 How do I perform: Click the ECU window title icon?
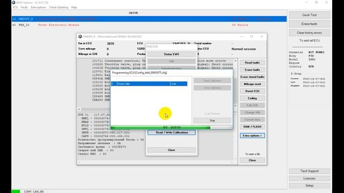[x=80, y=36]
